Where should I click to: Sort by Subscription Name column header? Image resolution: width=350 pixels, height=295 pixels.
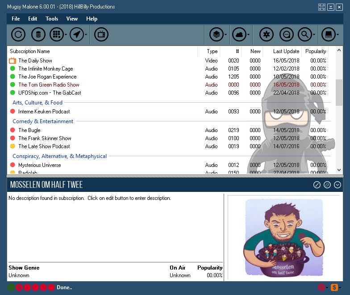[x=29, y=51]
